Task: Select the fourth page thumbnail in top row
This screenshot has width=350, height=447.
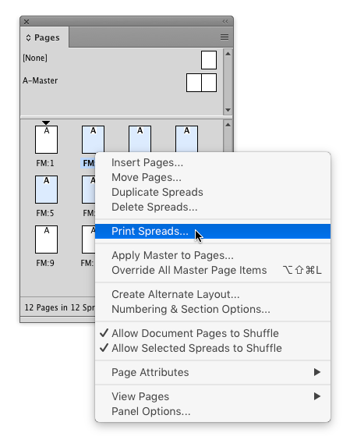Action: click(186, 139)
